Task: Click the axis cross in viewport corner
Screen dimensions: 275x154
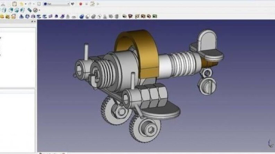Action: [270, 144]
